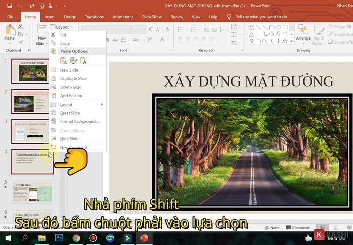Screen dimensions: 353x245
Task: Expand the Shapes gallery More arrow
Action: pos(292,41)
